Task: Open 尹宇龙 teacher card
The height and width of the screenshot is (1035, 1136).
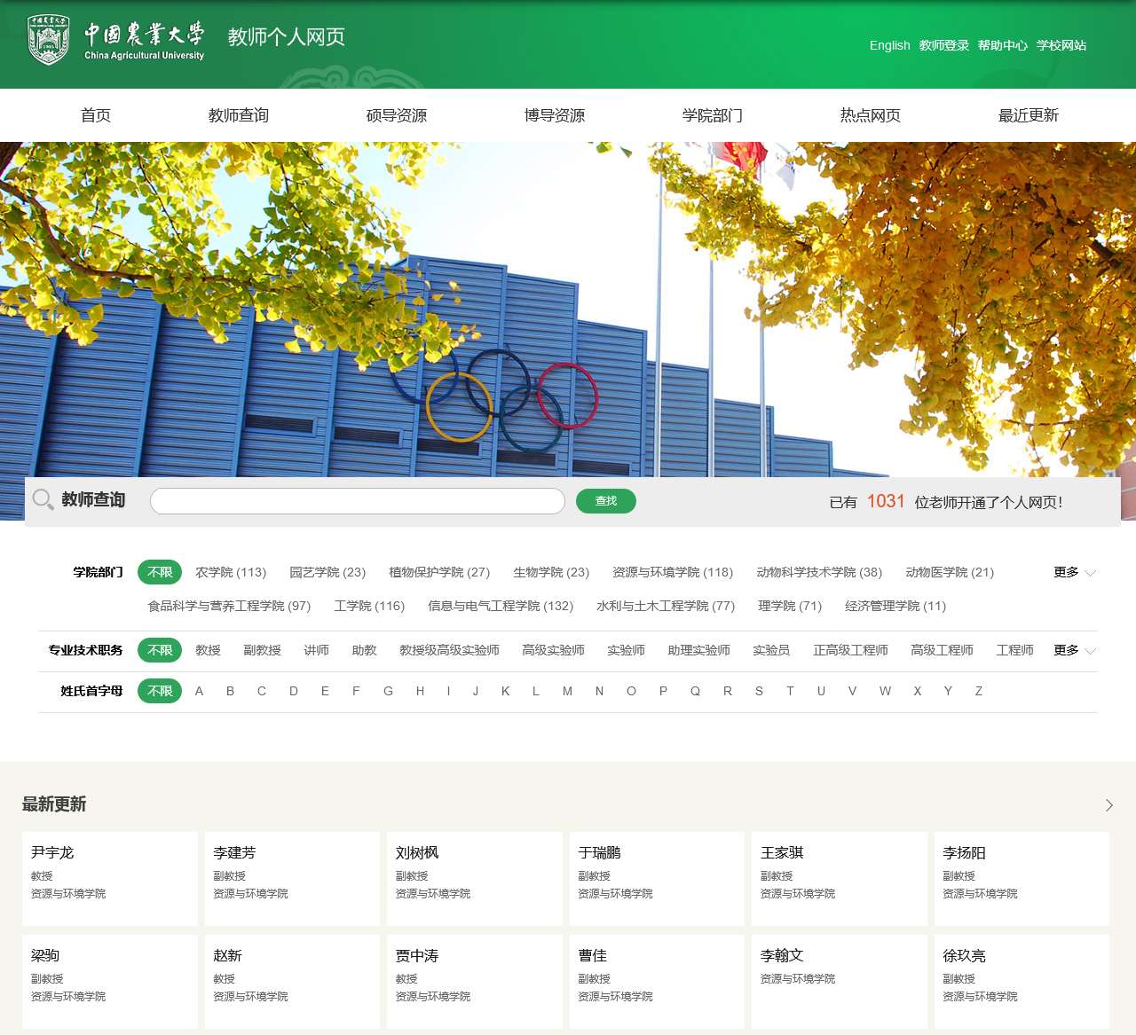Action: (x=110, y=879)
